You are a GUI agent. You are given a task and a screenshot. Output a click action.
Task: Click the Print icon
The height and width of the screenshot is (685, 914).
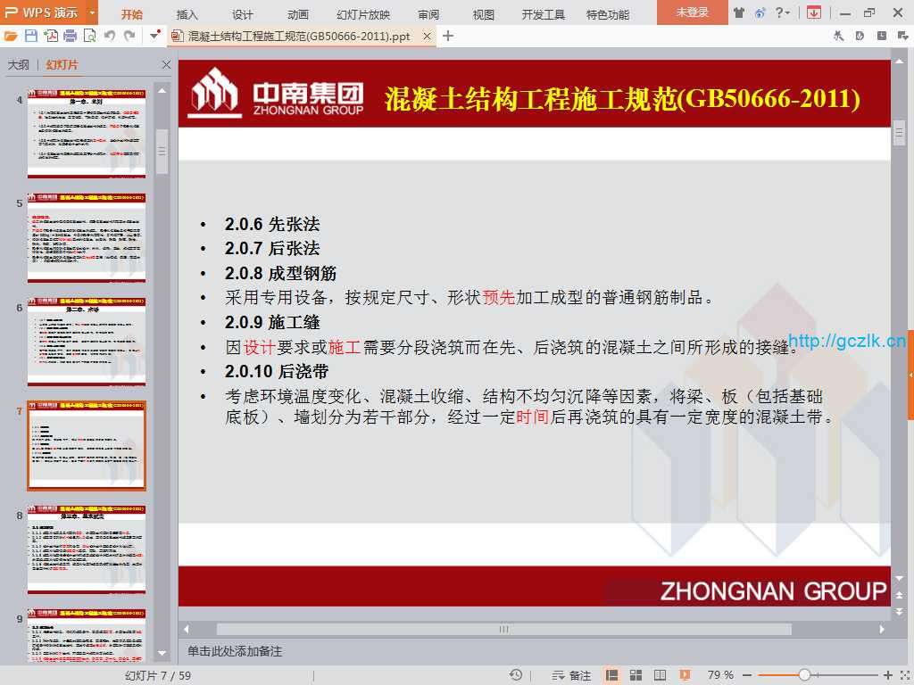[x=70, y=36]
